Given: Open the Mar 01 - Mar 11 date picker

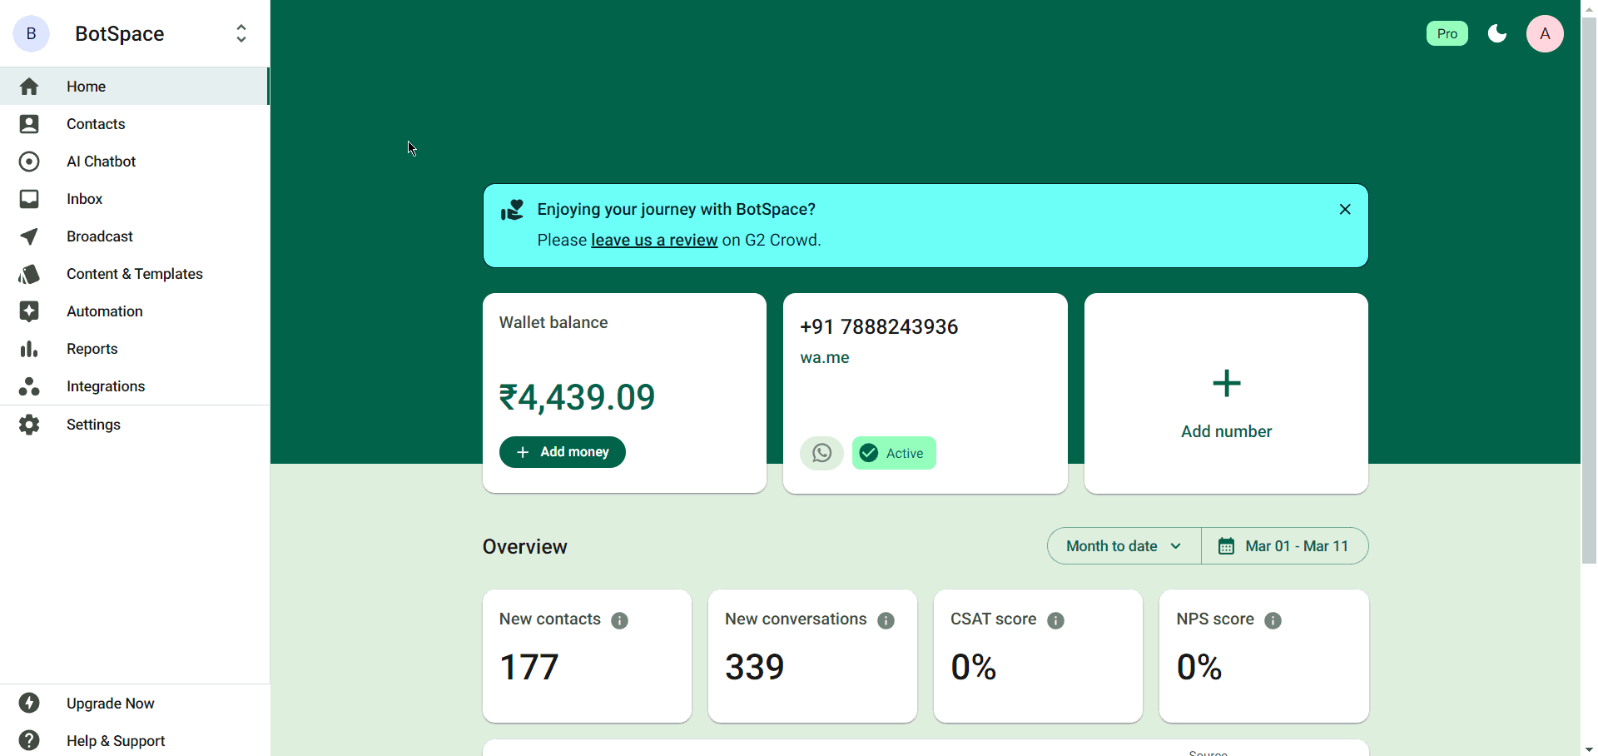Looking at the screenshot, I should click(1285, 546).
